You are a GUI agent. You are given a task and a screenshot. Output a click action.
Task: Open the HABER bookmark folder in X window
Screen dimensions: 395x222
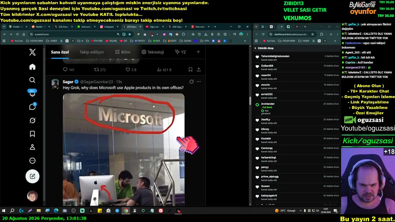tap(52, 41)
